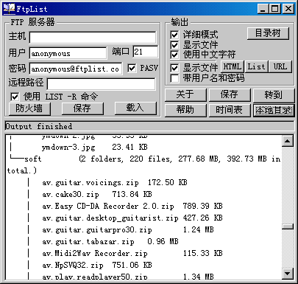Viewport: 298px width, 284px height.
Task: Click the output list scroll down arrow
Action: [x=287, y=273]
